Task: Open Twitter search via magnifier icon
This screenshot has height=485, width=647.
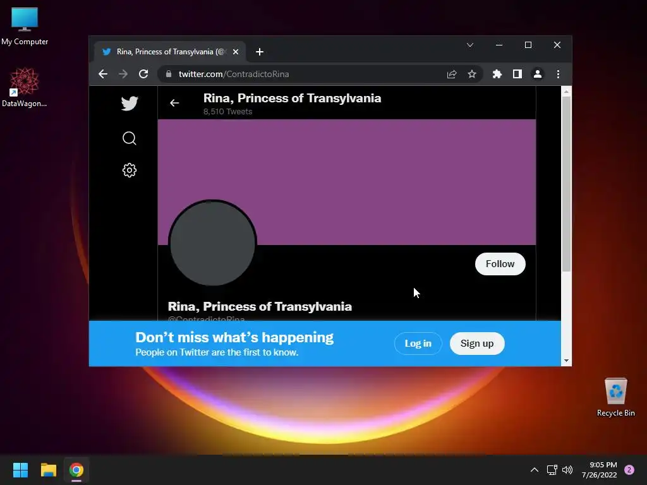Action: click(x=130, y=138)
